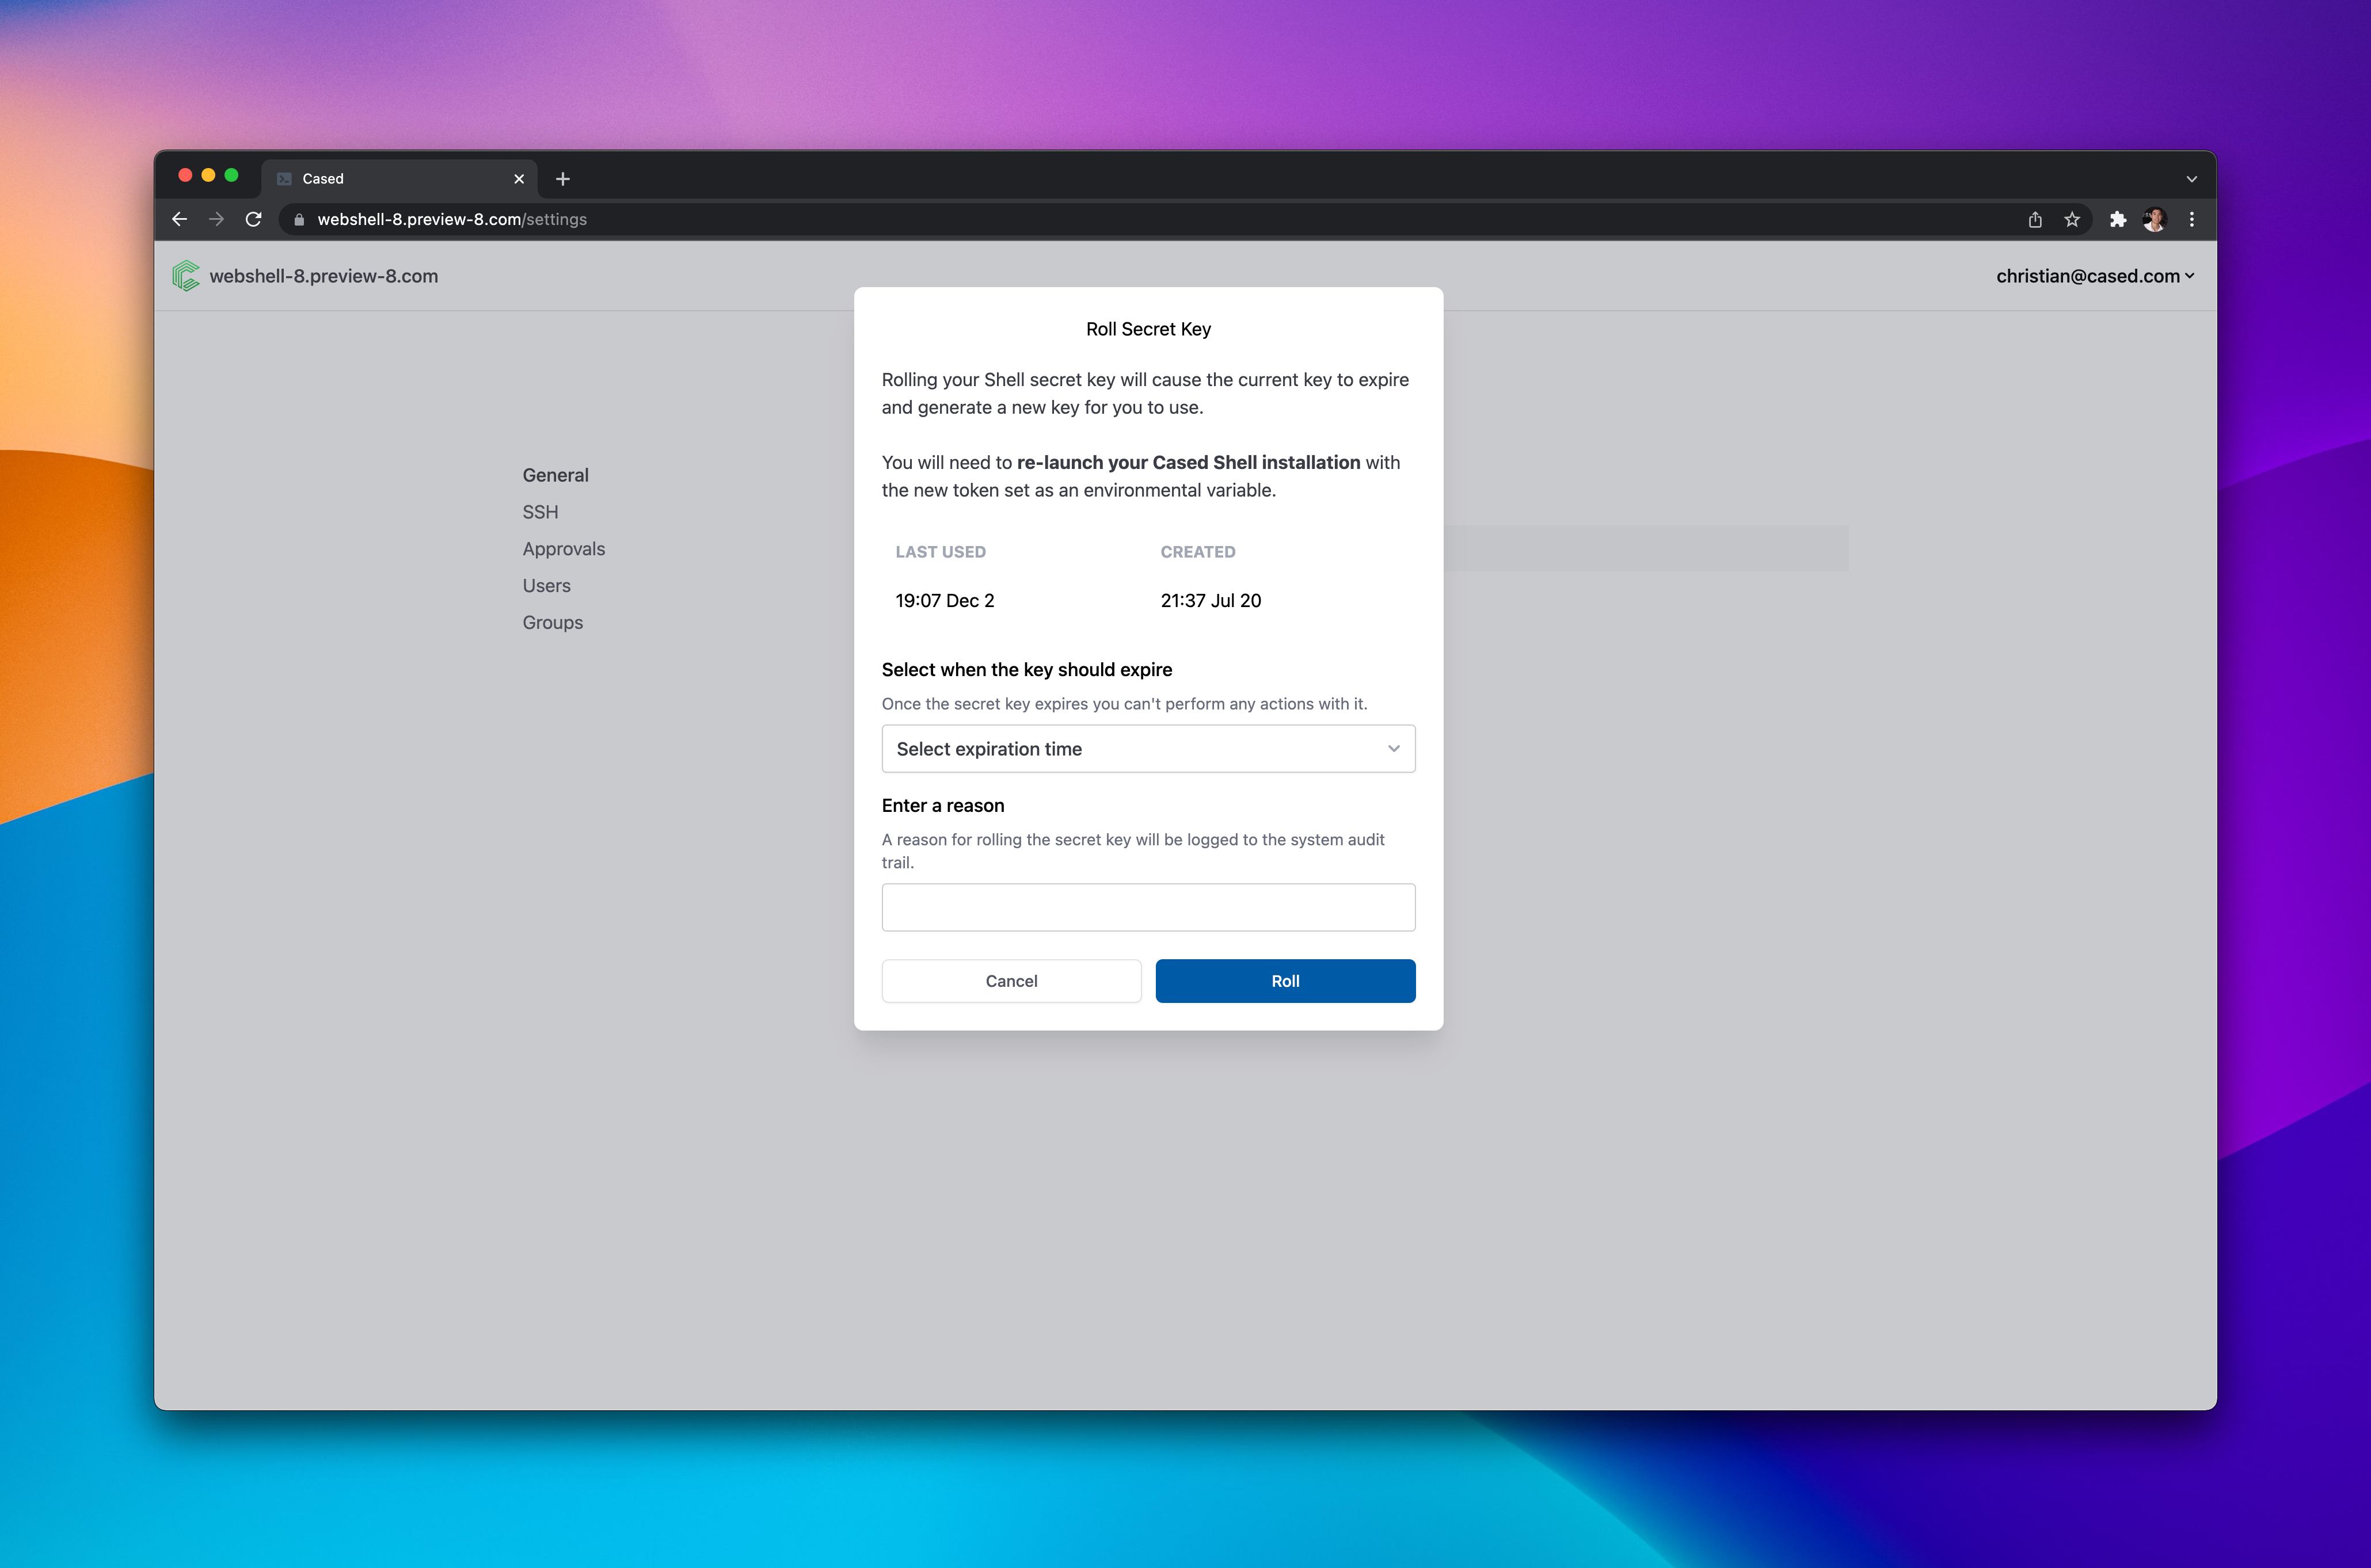Cancel the Roll Secret Key dialog
This screenshot has width=2371, height=1568.
click(x=1011, y=981)
